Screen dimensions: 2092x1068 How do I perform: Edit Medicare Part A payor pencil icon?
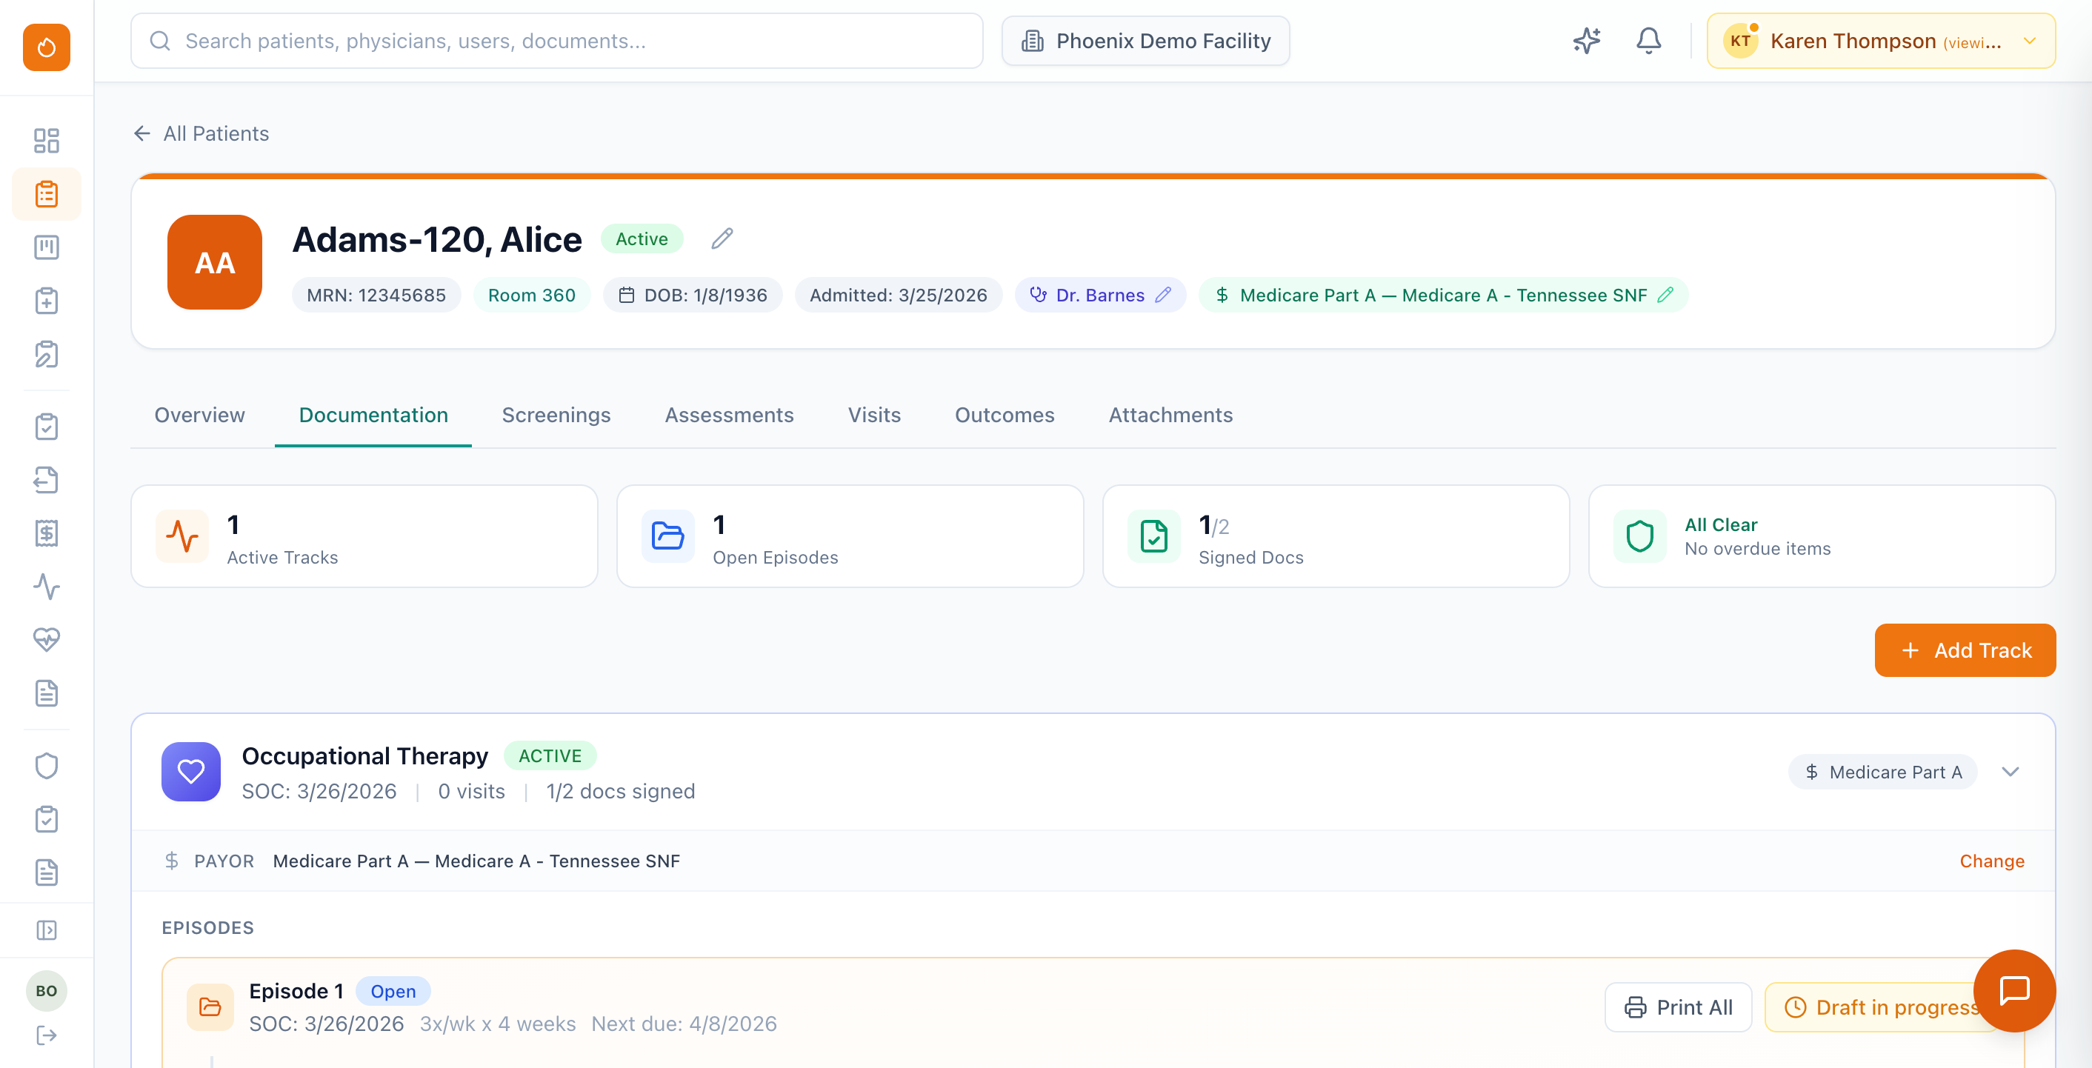pyautogui.click(x=1665, y=295)
